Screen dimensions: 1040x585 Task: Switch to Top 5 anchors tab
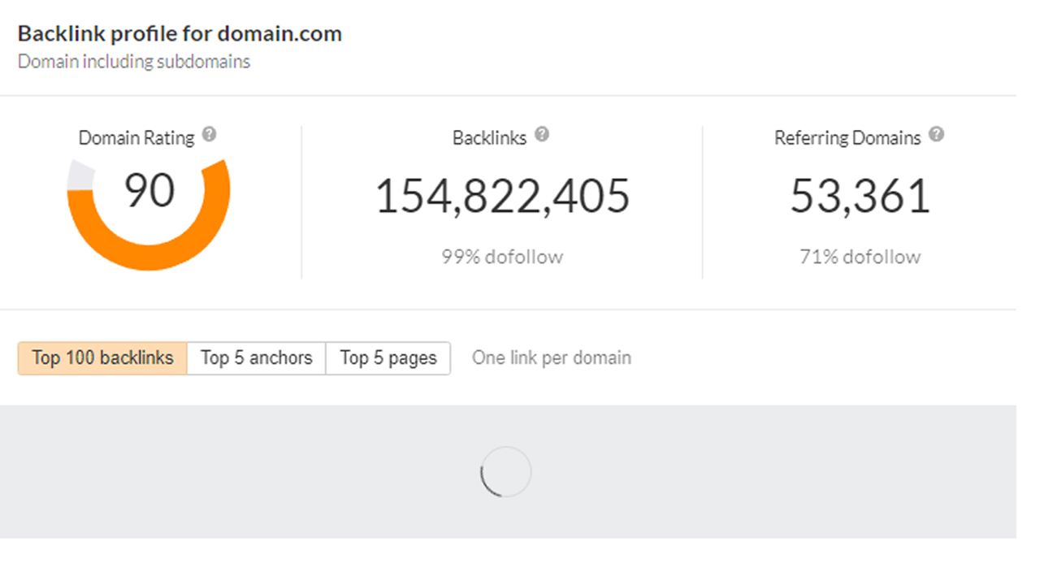[257, 358]
